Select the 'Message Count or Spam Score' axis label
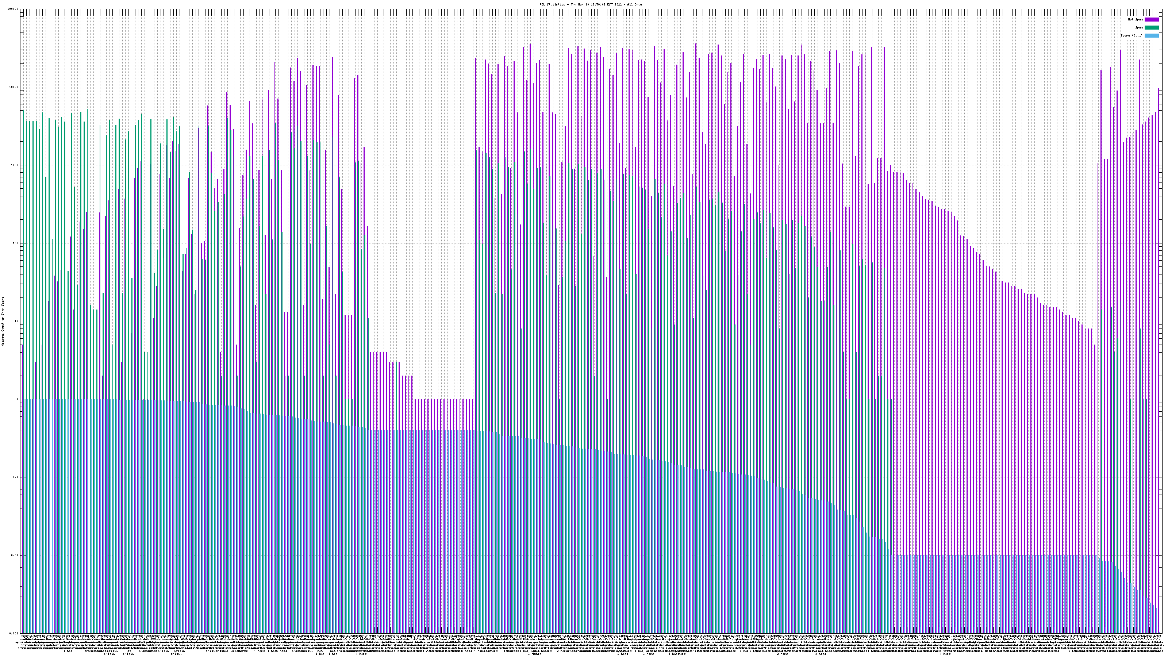Image resolution: width=1168 pixels, height=657 pixels. tap(3, 322)
